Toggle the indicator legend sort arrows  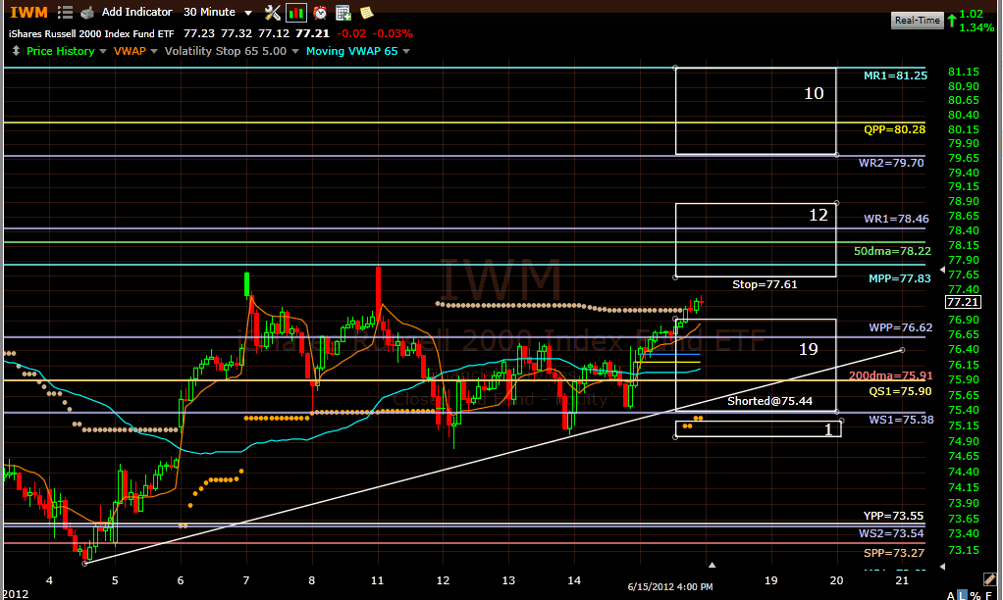coord(16,50)
